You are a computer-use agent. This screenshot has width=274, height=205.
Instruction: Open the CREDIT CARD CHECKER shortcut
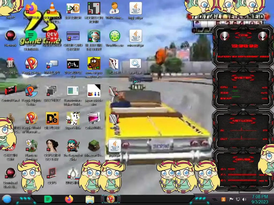coord(73,41)
